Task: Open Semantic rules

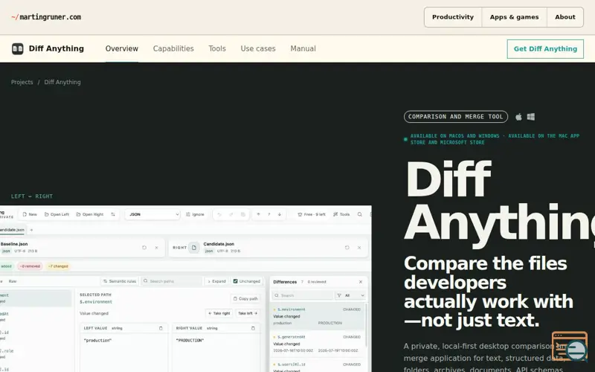Action: pos(120,281)
